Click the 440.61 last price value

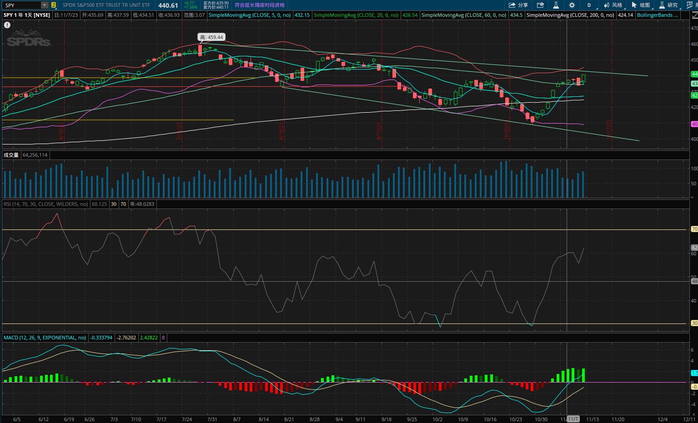point(168,5)
